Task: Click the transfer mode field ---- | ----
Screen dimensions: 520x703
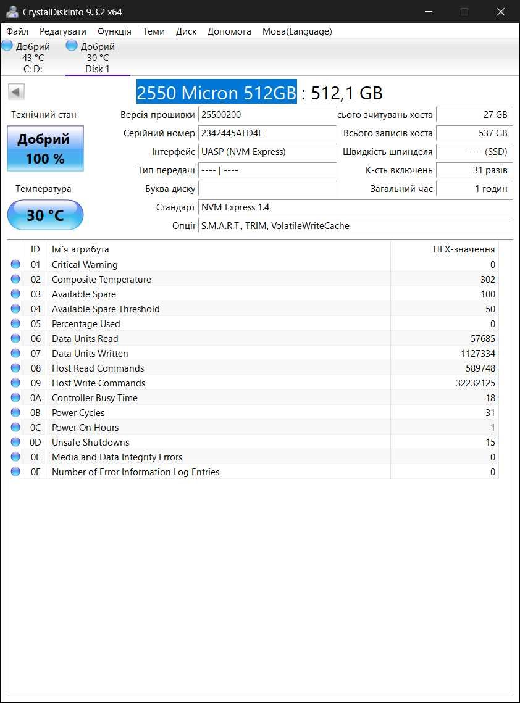Action: 267,170
